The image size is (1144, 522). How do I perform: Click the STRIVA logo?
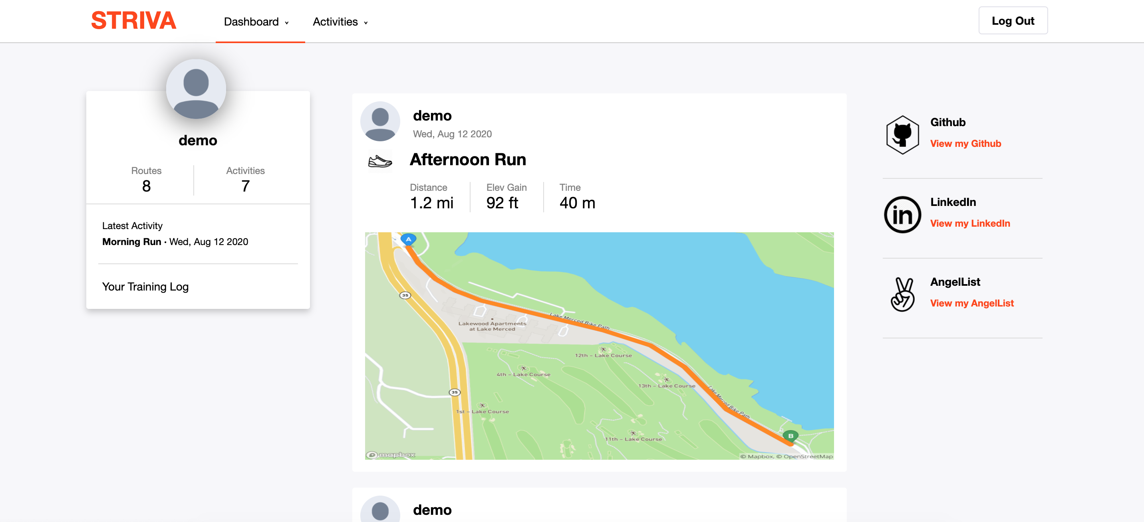click(134, 21)
